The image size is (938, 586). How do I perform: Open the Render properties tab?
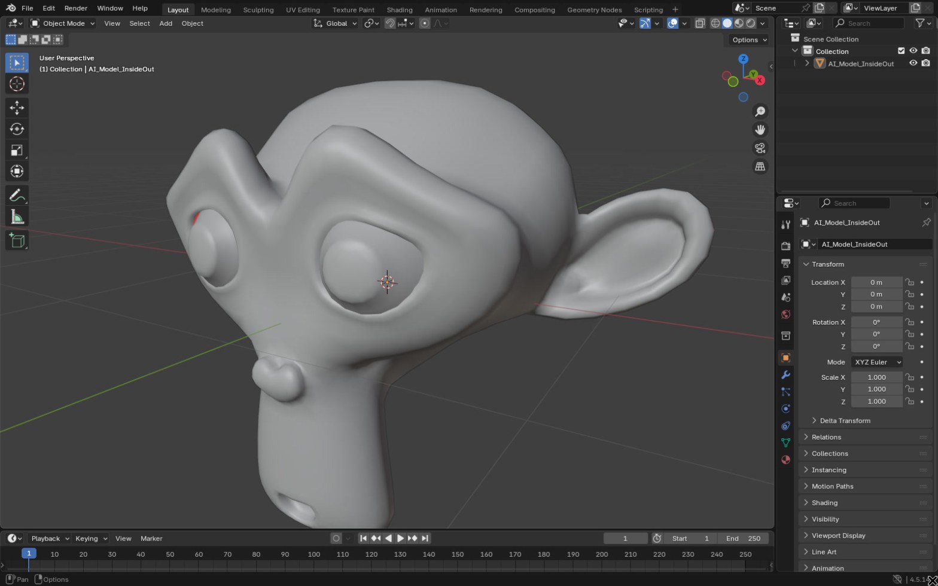click(785, 246)
